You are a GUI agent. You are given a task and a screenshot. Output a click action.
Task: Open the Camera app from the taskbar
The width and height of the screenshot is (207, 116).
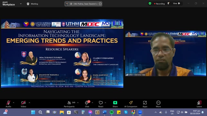[54, 112]
